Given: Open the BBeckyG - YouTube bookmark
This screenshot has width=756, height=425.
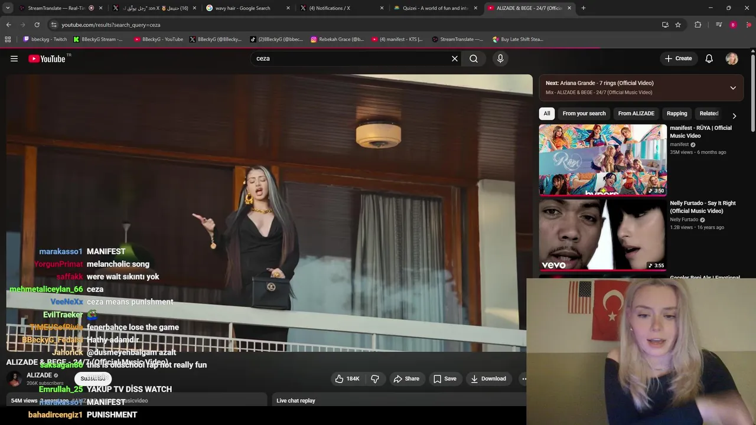Looking at the screenshot, I should (158, 40).
